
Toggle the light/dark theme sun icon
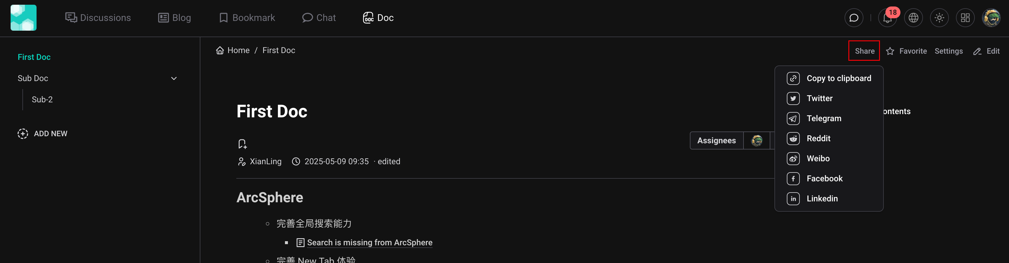(x=939, y=18)
